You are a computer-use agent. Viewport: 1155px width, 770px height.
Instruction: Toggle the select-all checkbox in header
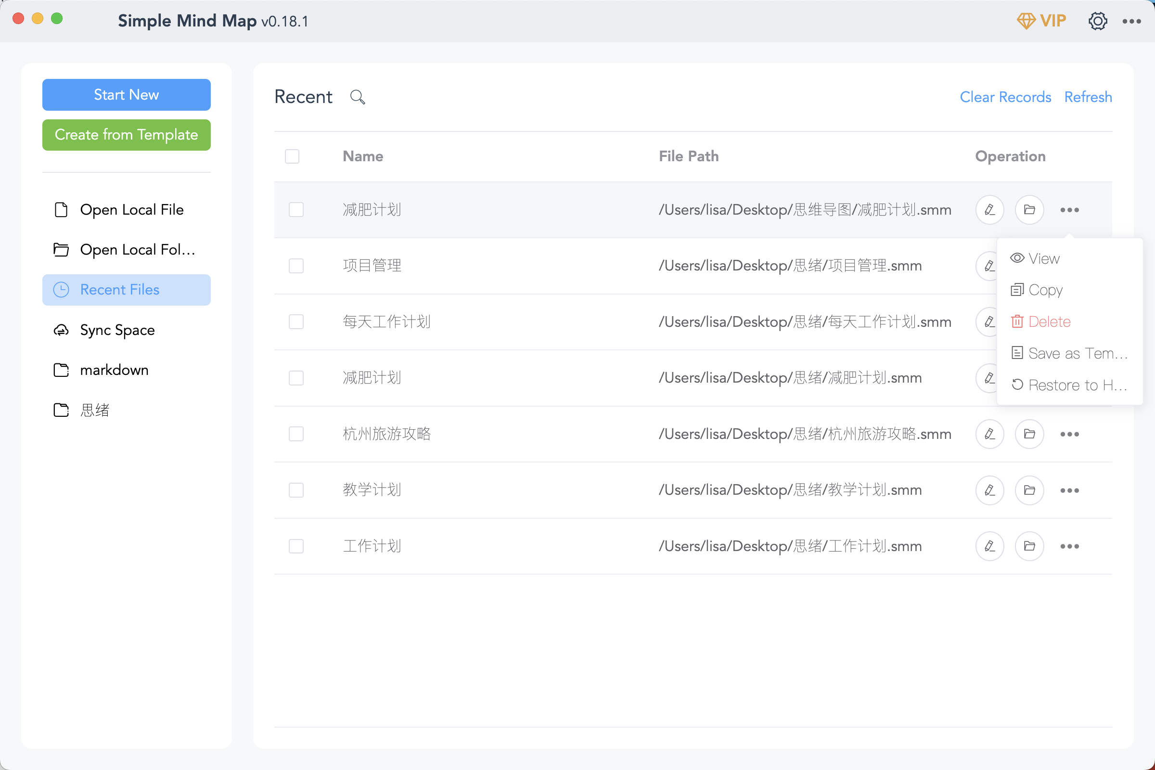click(x=292, y=156)
